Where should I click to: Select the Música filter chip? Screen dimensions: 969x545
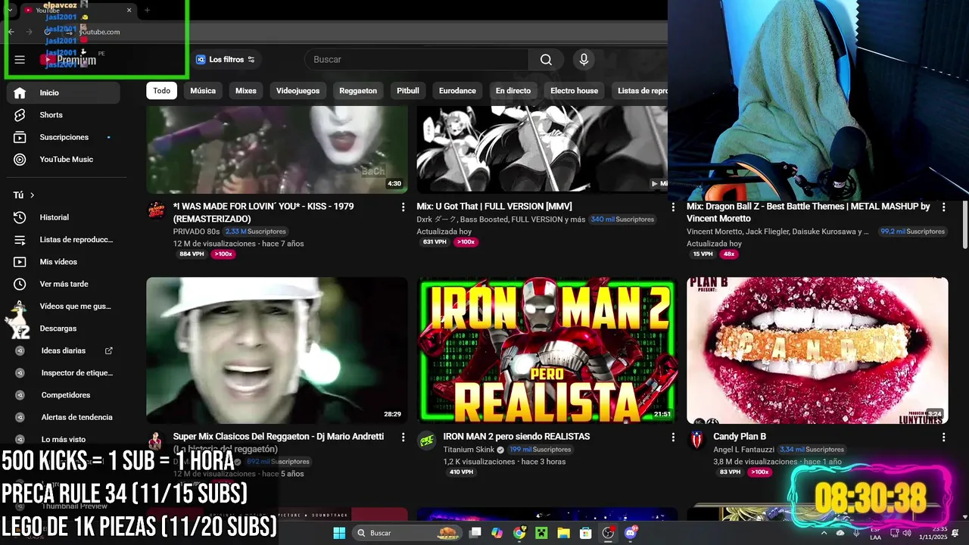tap(203, 91)
